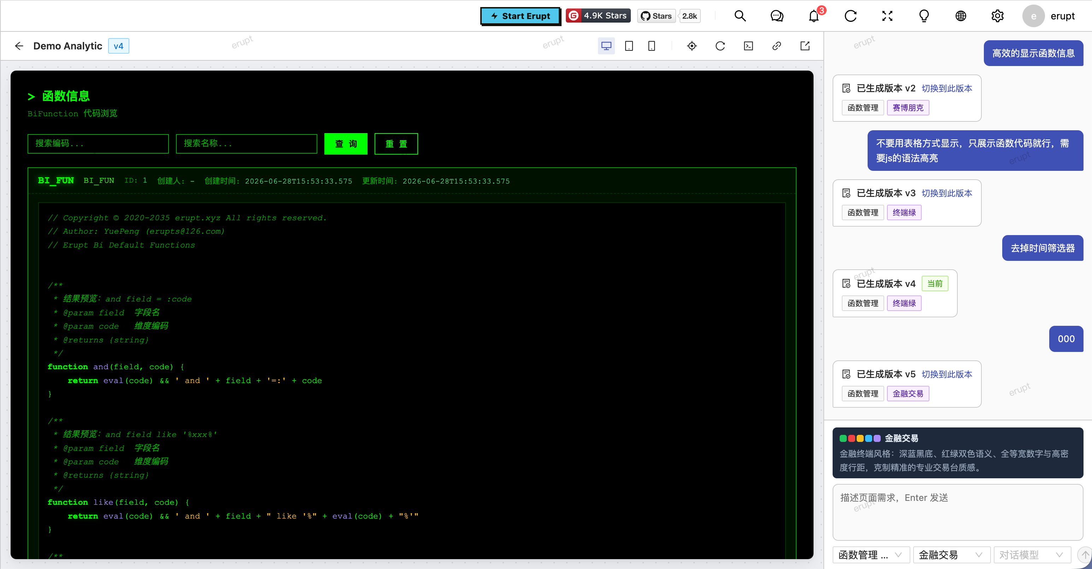Click the 搜索编码 search input field
Viewport: 1092px width, 569px height.
[x=98, y=144]
